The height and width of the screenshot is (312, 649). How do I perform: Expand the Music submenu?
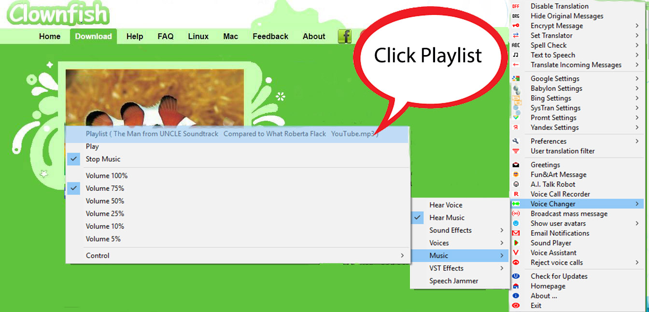coord(459,255)
